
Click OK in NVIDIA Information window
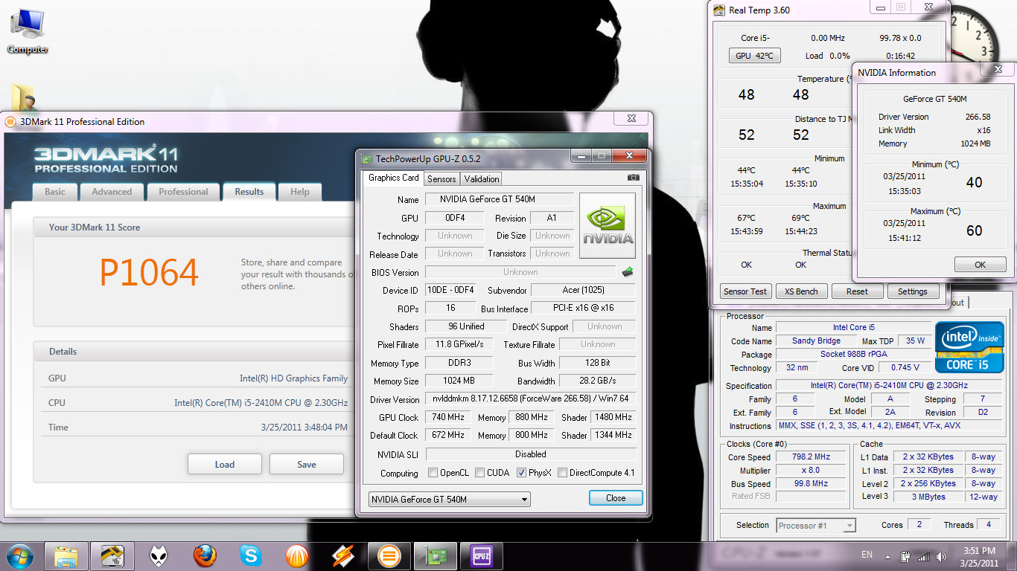click(x=981, y=265)
